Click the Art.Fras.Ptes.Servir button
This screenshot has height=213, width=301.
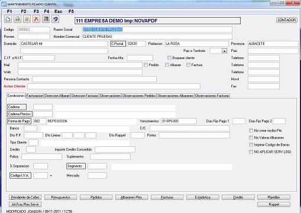click(25, 204)
